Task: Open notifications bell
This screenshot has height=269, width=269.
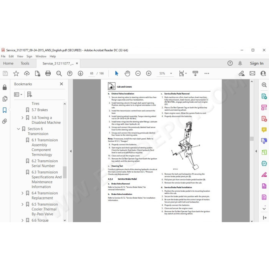Action: coord(240,63)
